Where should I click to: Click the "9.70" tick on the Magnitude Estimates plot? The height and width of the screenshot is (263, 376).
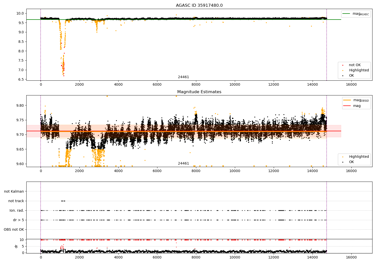20,135
